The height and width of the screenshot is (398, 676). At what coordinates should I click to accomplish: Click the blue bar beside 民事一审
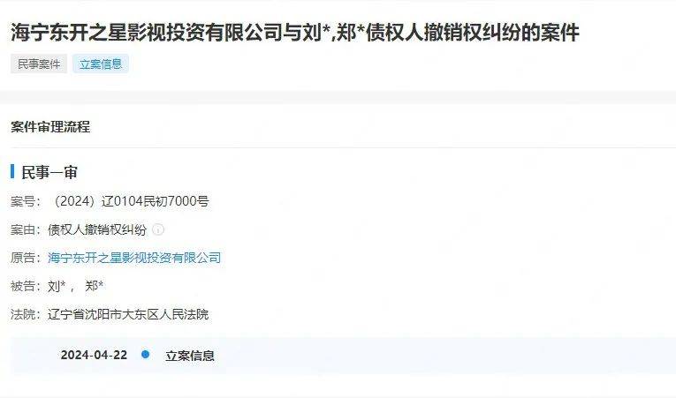12,171
